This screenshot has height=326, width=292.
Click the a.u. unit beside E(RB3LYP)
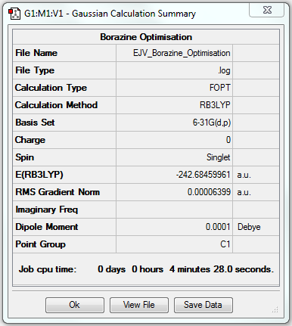(244, 175)
